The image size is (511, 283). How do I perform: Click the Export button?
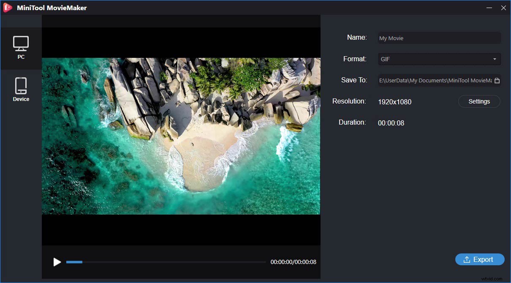[480, 259]
